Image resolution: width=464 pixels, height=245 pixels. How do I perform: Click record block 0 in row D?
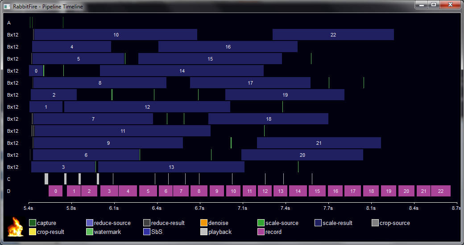click(x=55, y=191)
